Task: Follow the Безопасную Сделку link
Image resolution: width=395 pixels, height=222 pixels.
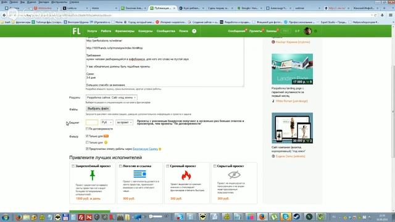Action: pos(146,149)
